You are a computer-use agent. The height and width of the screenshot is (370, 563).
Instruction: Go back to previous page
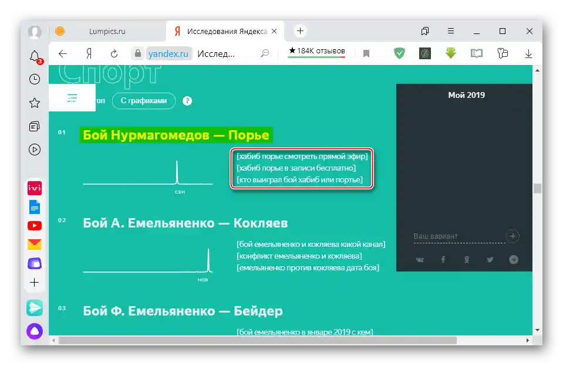pyautogui.click(x=63, y=54)
